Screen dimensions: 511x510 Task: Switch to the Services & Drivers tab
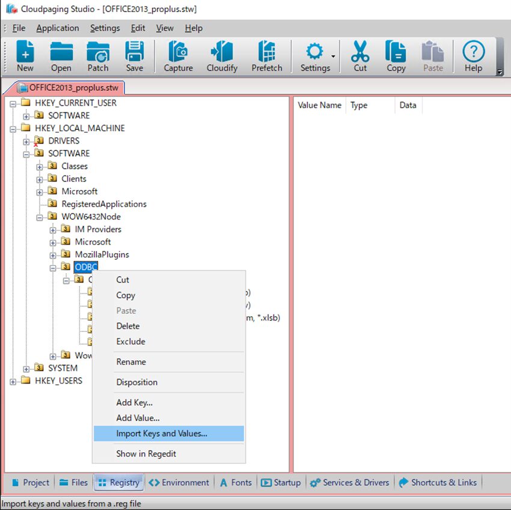click(x=350, y=482)
